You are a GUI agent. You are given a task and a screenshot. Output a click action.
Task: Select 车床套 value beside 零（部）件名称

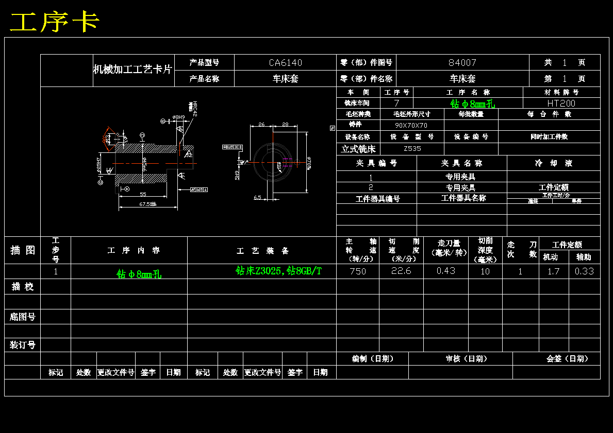(462, 78)
